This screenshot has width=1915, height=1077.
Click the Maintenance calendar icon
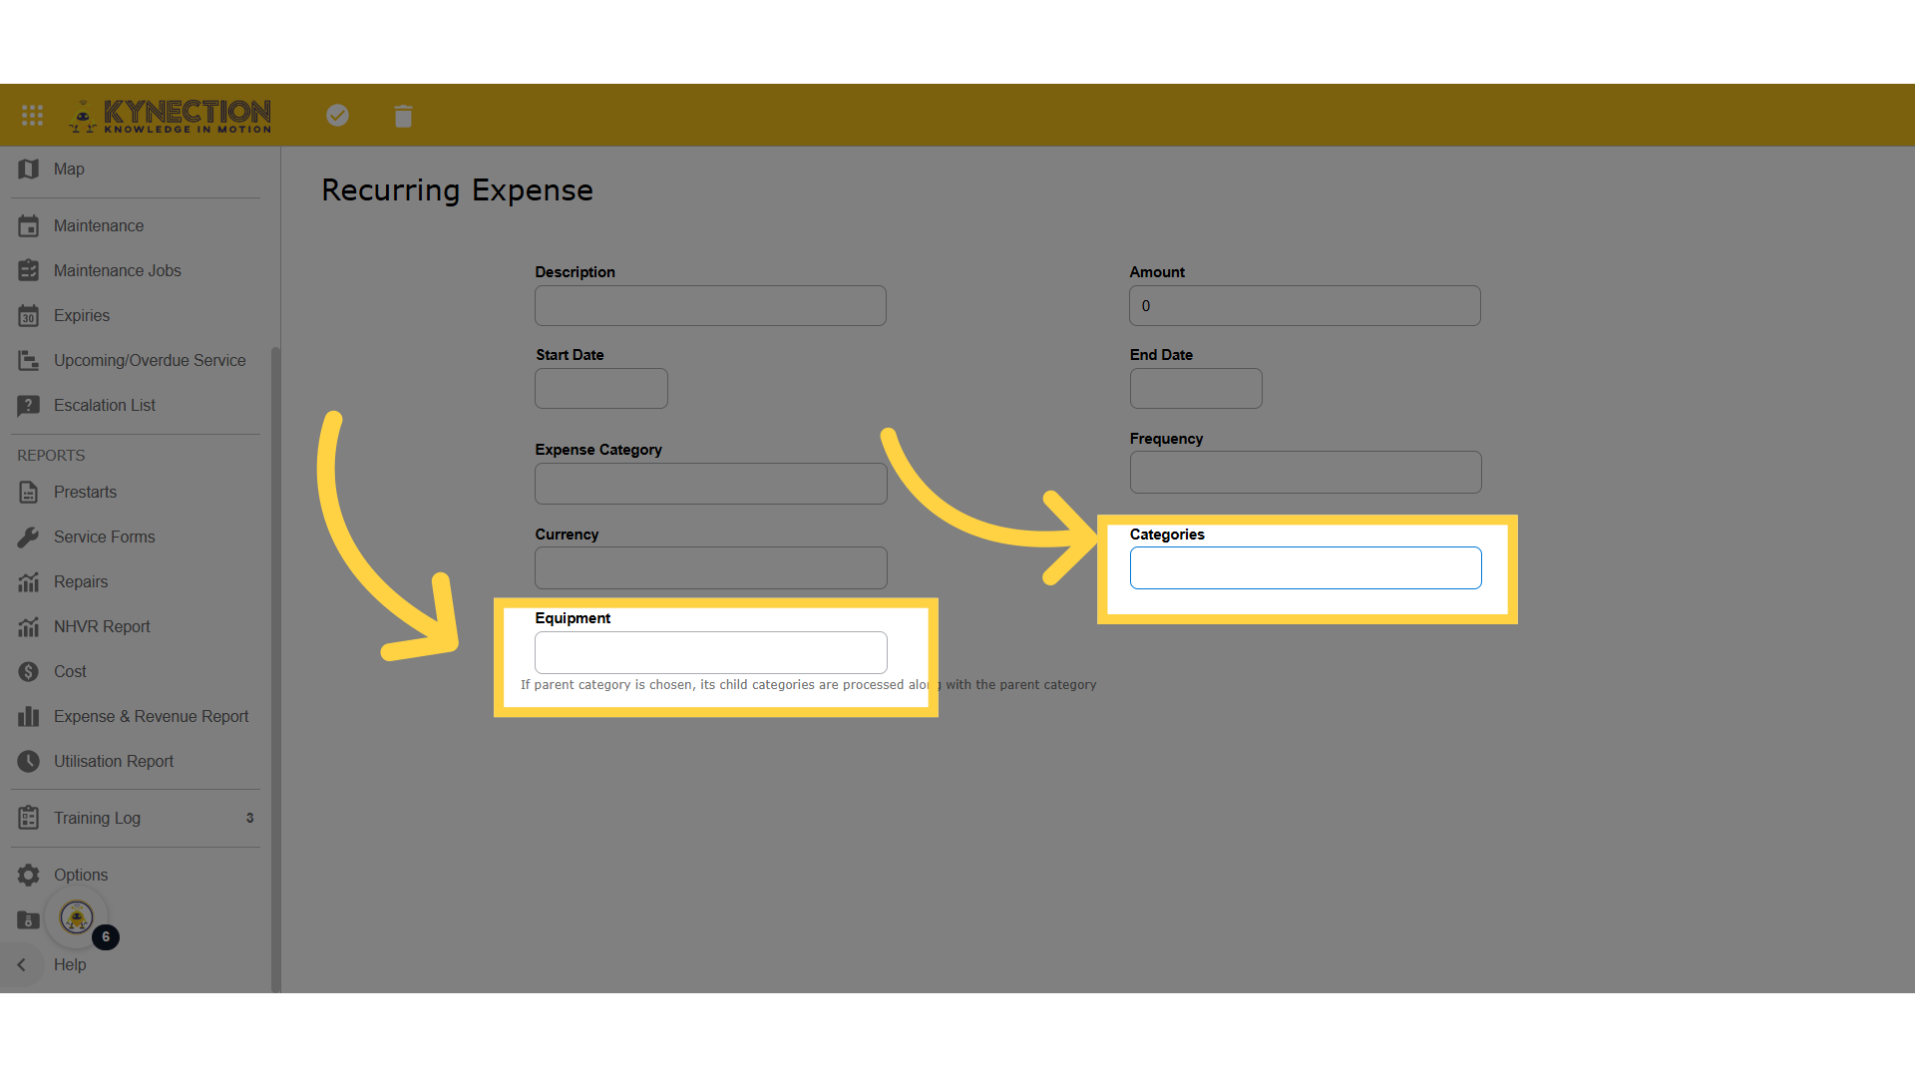29,226
